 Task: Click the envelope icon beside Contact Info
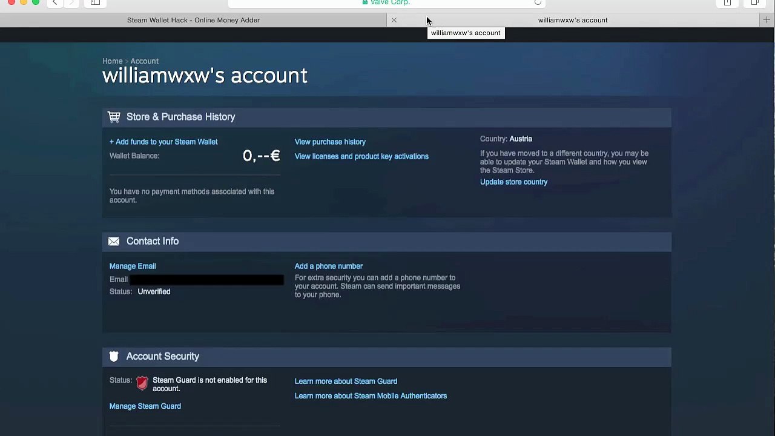[114, 241]
